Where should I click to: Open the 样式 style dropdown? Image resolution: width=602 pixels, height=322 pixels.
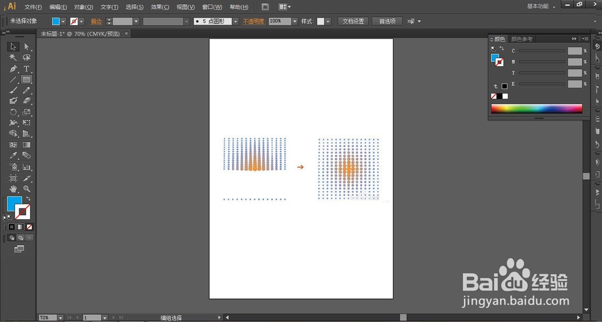coord(328,22)
